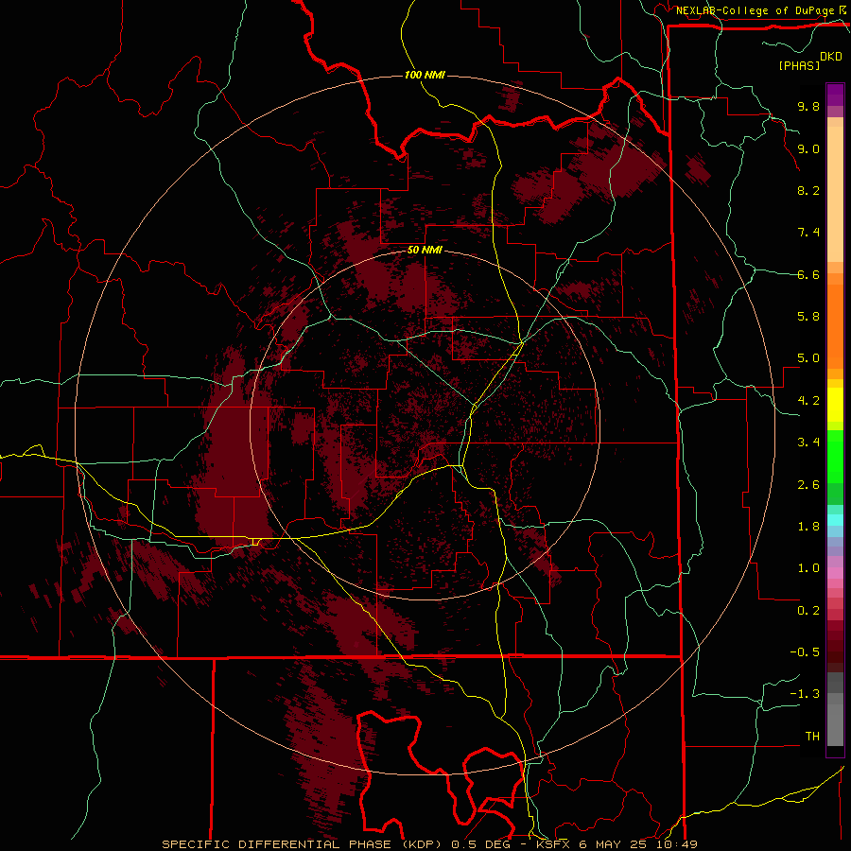
Task: Click the TH threshold label
Action: [812, 737]
